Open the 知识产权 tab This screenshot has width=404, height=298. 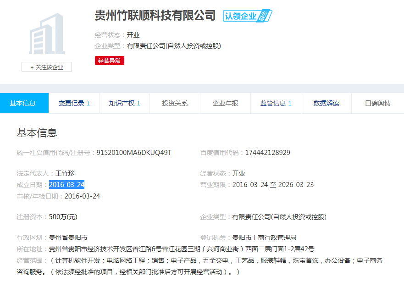124,103
